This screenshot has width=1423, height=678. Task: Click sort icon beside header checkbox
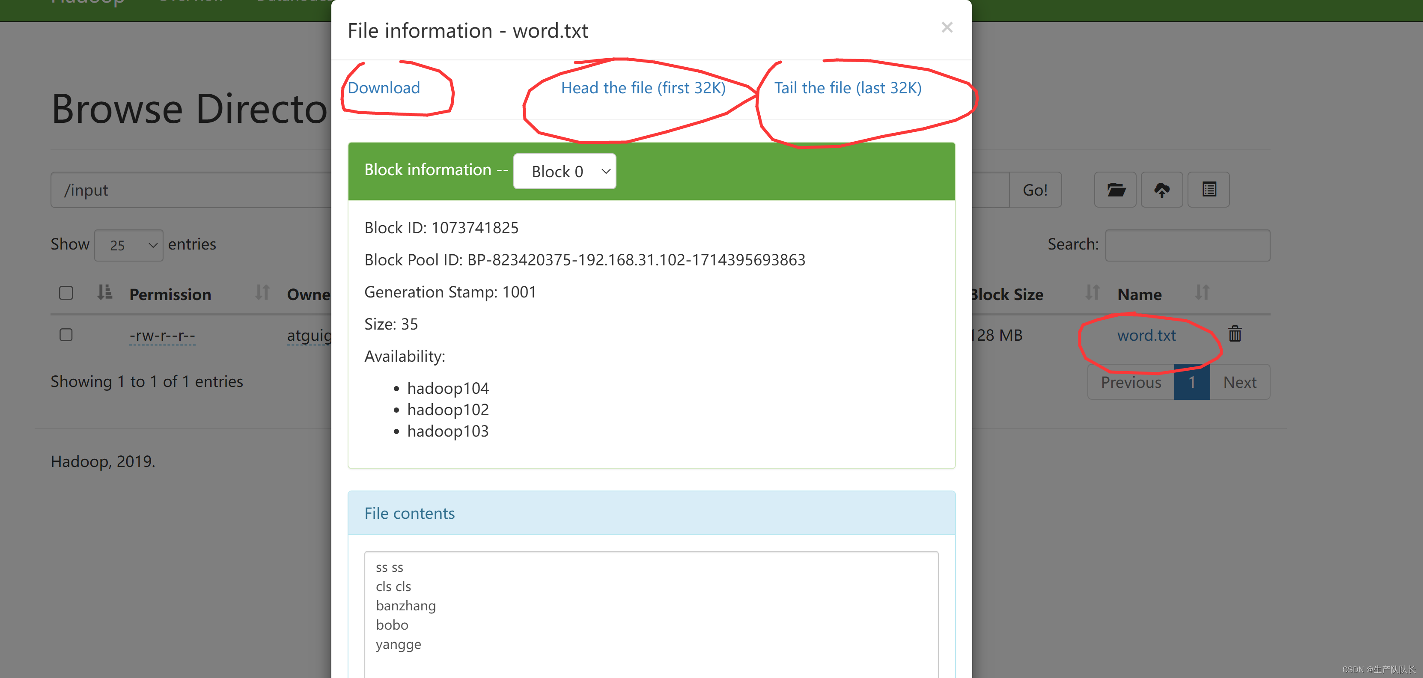point(104,292)
